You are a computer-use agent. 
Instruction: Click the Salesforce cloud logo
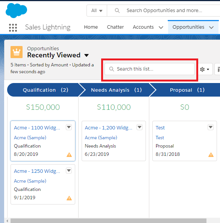(16, 11)
